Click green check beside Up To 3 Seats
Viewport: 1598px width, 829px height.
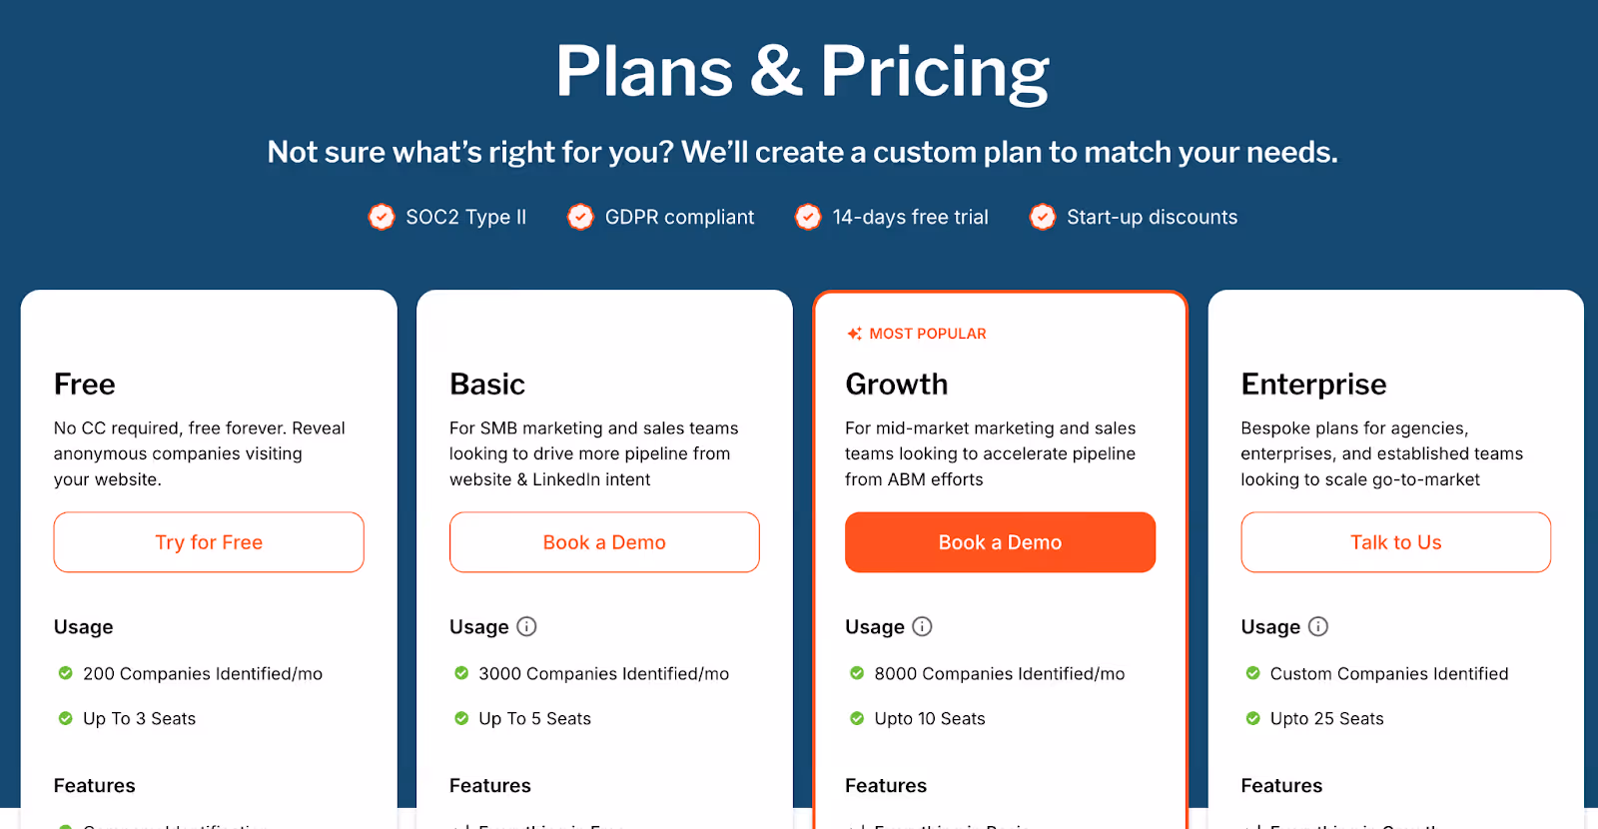click(x=66, y=718)
